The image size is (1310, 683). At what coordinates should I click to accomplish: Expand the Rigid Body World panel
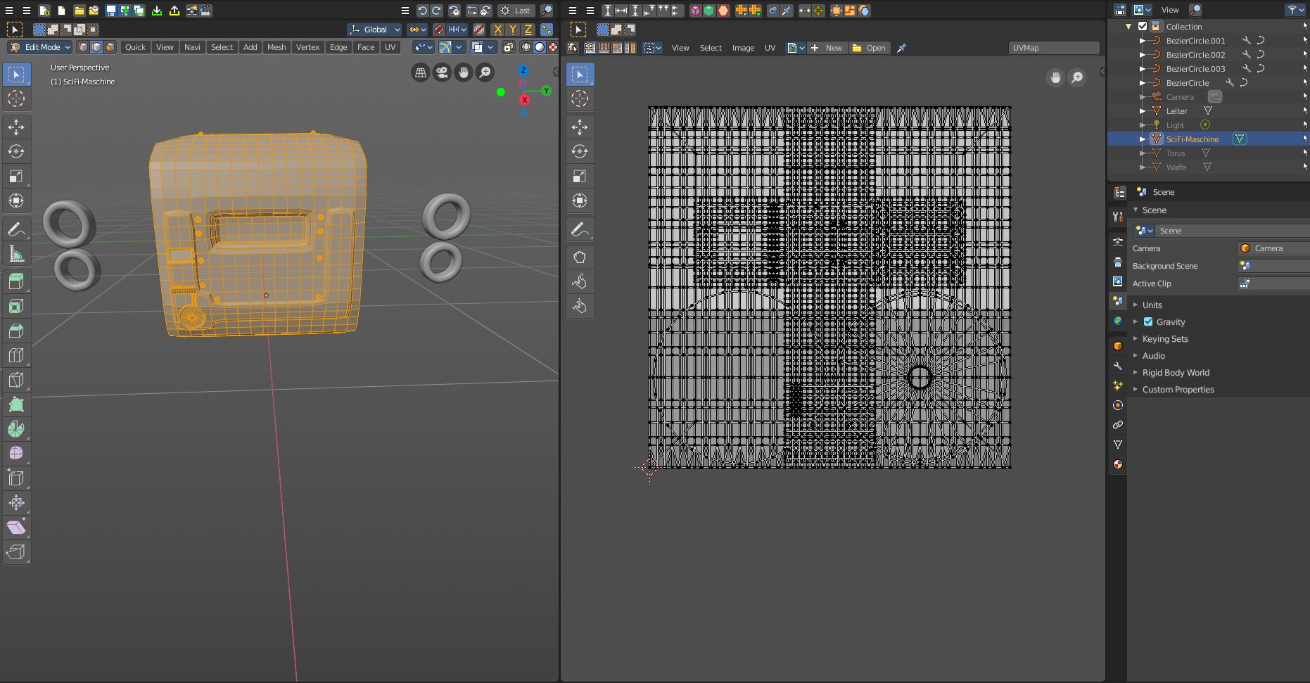click(x=1176, y=372)
